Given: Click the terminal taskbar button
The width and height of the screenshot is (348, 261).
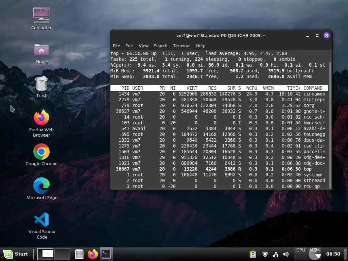Looking at the screenshot, I should click(106, 254).
